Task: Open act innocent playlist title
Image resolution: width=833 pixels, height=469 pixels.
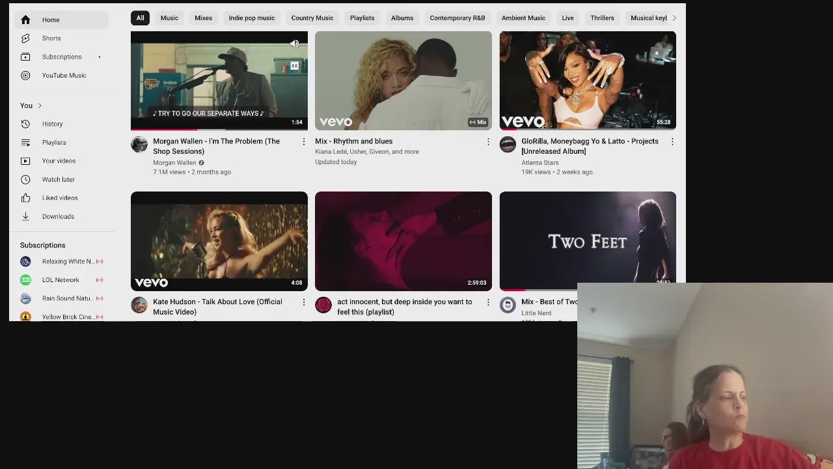Action: point(405,307)
